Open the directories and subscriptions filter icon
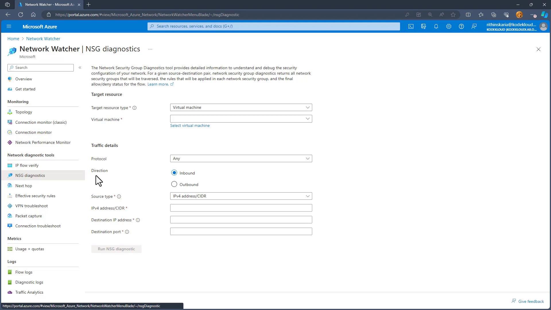Viewport: 551px width, 310px height. point(424,26)
